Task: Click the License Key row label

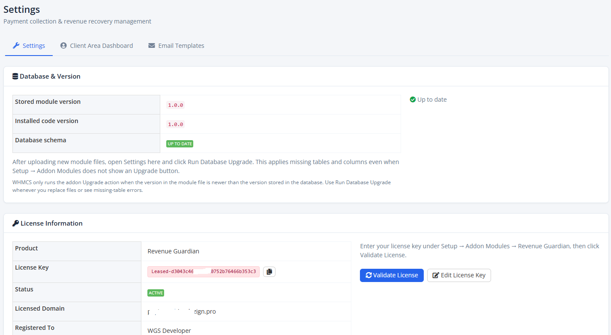Action: (32, 267)
